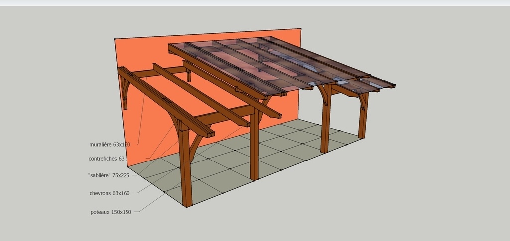Click the "contrefiches 63" annotation label
The width and height of the screenshot is (510, 241).
point(107,159)
